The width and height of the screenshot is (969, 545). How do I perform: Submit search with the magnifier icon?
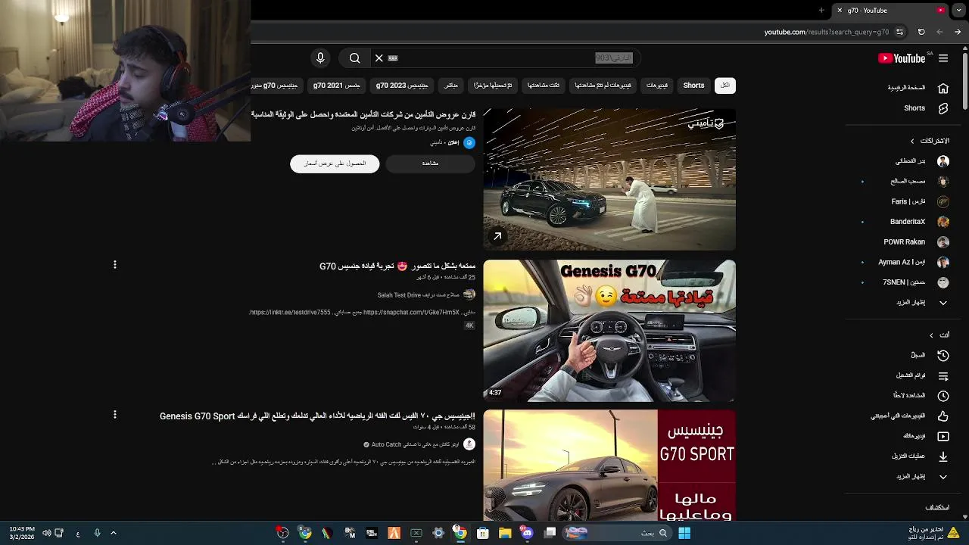[x=354, y=58]
